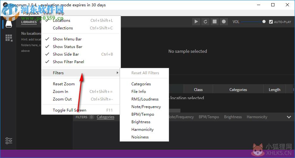The height and width of the screenshot is (158, 295).
Task: Toggle Show Side Bar option
Action: (81, 54)
